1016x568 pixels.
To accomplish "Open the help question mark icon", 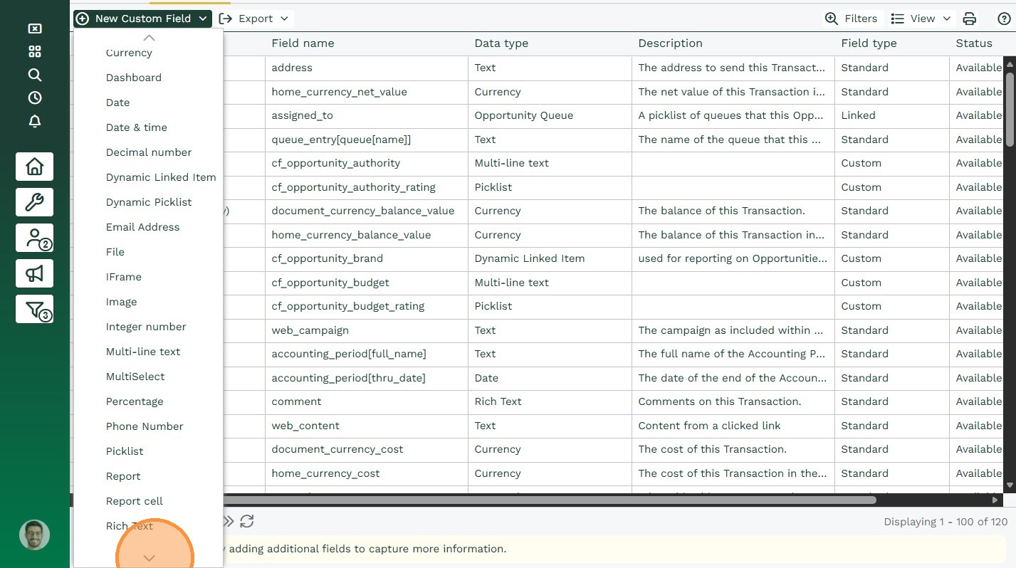I will coord(1004,19).
